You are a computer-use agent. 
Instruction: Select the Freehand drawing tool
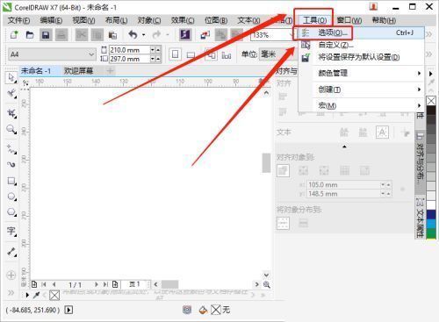coord(11,149)
